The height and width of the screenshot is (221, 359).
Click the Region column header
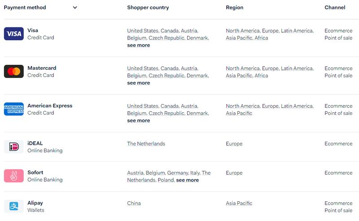click(x=234, y=8)
